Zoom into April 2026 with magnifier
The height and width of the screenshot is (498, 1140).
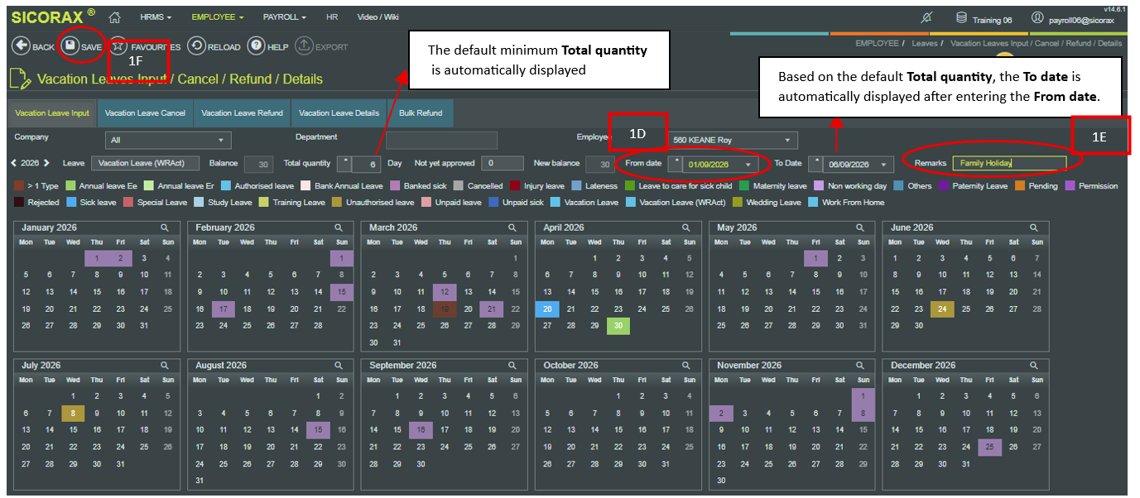pyautogui.click(x=685, y=227)
